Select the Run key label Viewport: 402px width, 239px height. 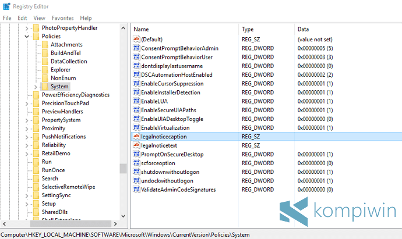(x=47, y=162)
